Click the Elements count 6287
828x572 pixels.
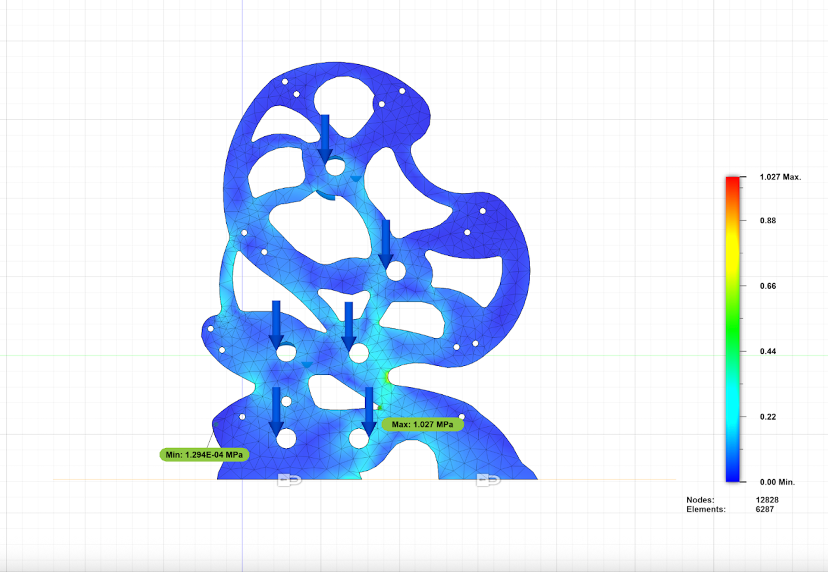point(765,509)
